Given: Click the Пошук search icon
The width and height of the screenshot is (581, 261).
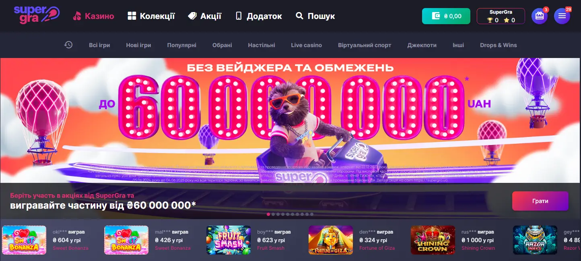Looking at the screenshot, I should point(299,16).
